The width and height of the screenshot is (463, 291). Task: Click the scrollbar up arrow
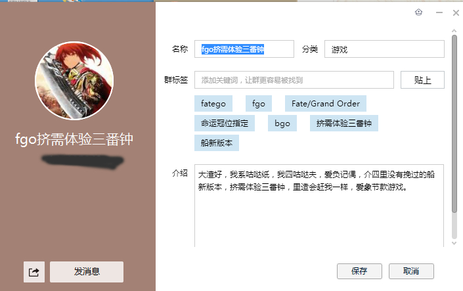click(454, 31)
